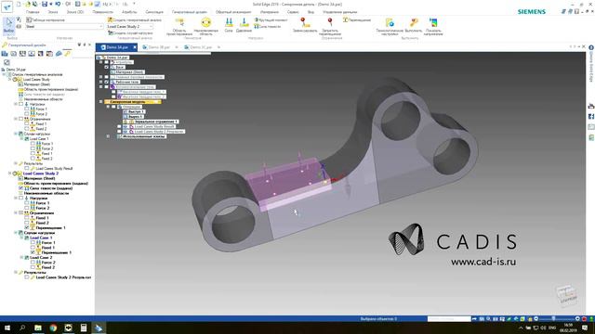Open the Симуляция ribbon tab
The width and height of the screenshot is (595, 334).
(154, 12)
